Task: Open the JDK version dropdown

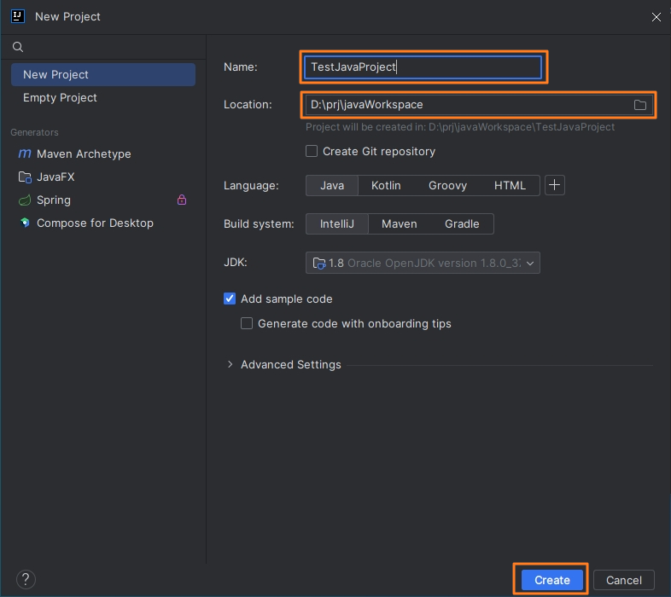Action: (423, 263)
